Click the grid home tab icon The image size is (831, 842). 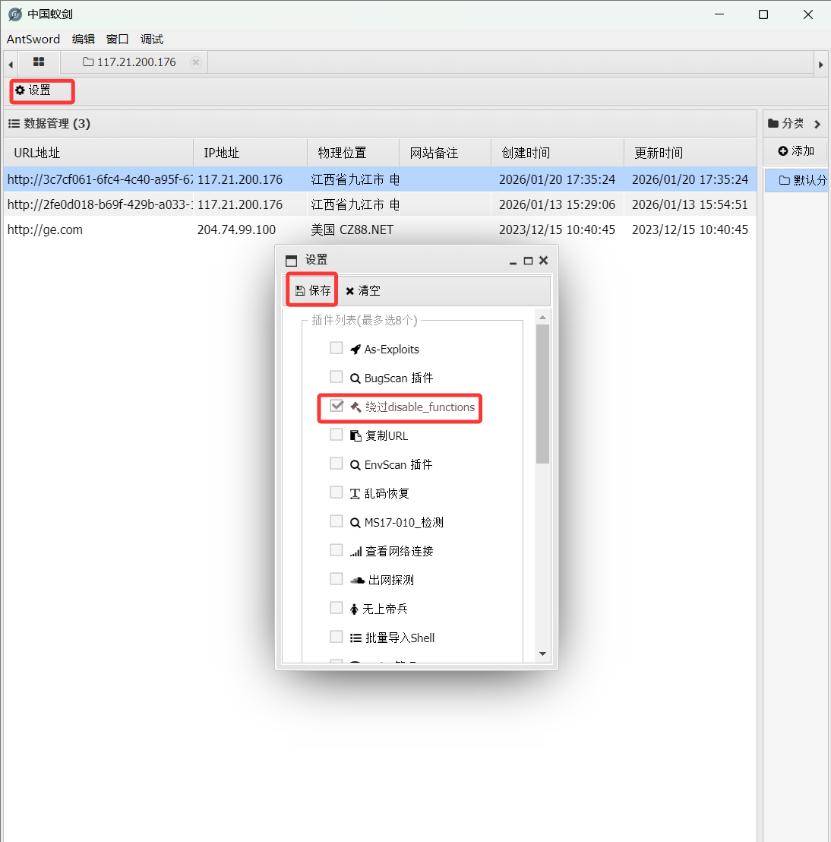[39, 62]
